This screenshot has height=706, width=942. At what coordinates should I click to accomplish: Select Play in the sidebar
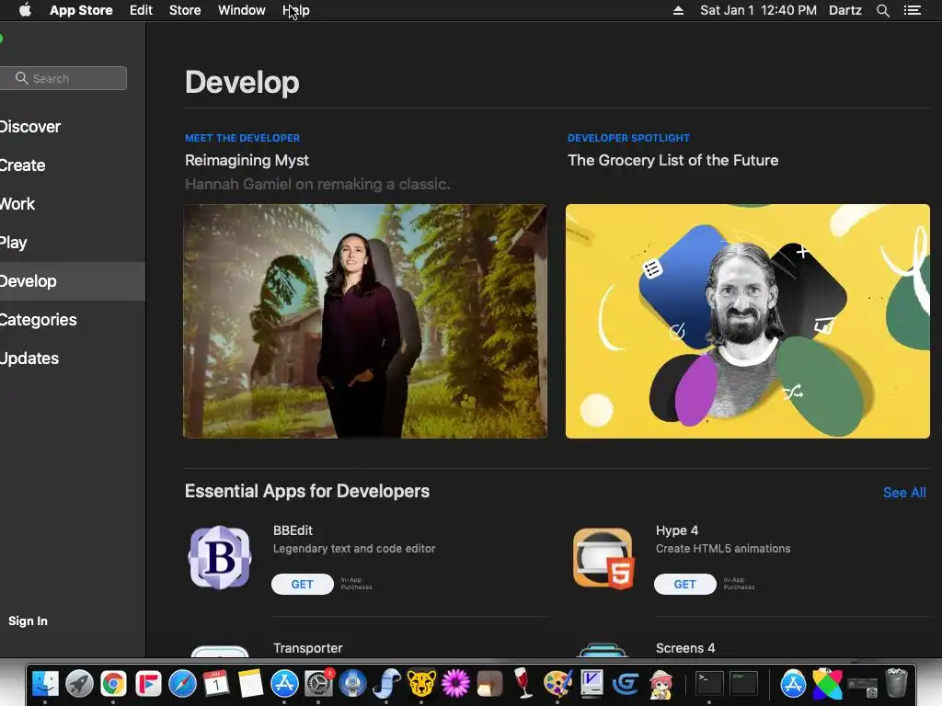click(x=72, y=243)
